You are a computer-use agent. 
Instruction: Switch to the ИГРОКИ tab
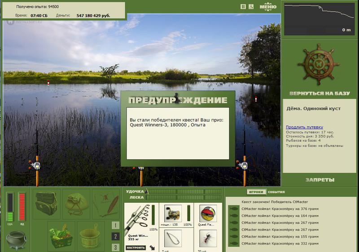(256, 192)
